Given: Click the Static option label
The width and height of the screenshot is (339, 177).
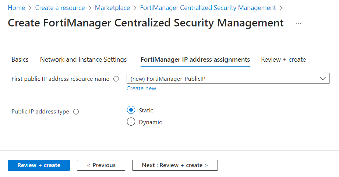Looking at the screenshot, I should [x=146, y=110].
